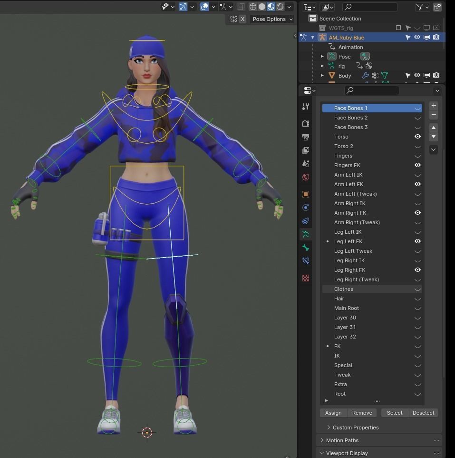Viewport: 455px width, 458px height.
Task: Expand the Pose item in outliner
Action: [322, 56]
